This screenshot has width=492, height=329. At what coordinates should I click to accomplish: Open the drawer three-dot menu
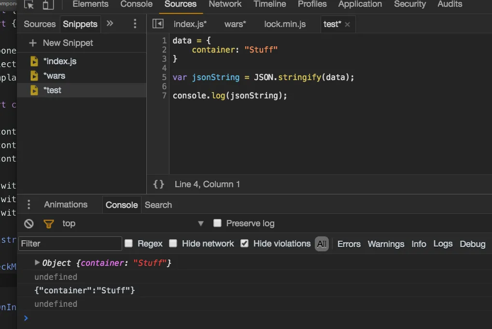point(29,205)
